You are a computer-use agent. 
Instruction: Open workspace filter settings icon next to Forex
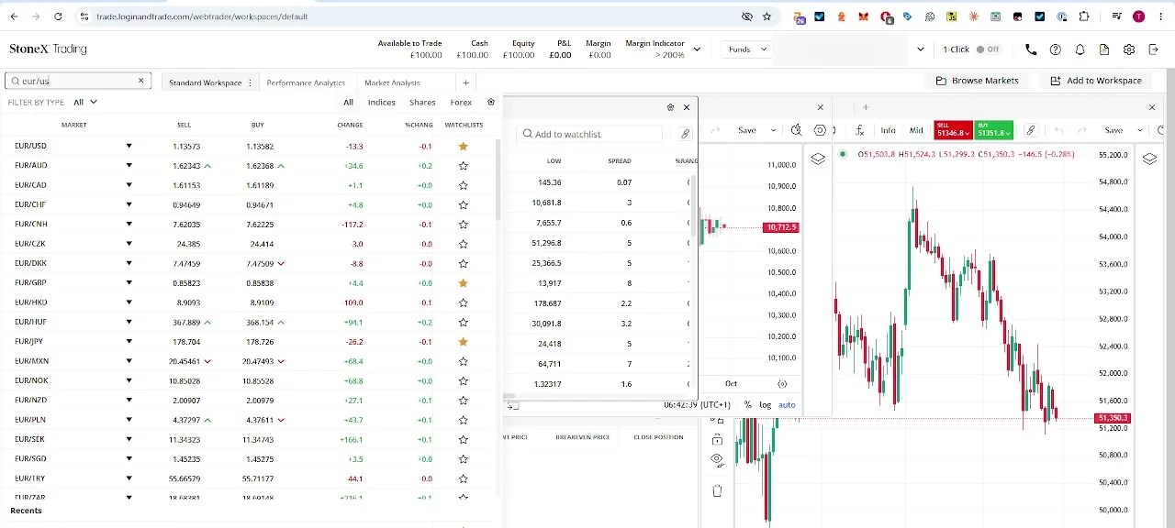tap(491, 103)
